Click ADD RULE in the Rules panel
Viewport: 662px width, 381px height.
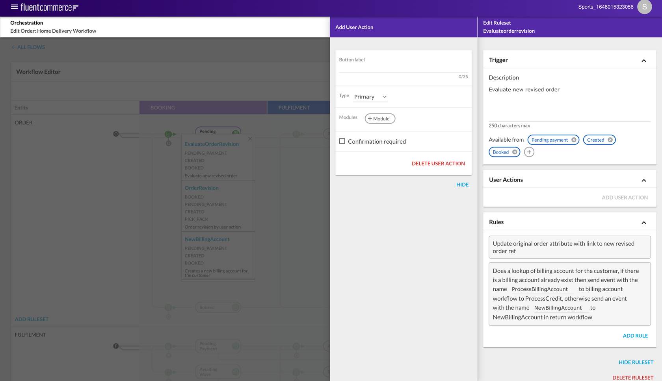click(x=635, y=335)
